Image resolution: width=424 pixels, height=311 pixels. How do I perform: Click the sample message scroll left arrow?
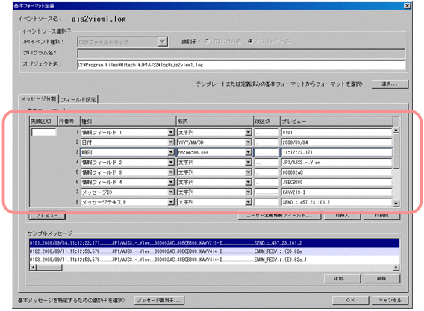click(x=33, y=268)
